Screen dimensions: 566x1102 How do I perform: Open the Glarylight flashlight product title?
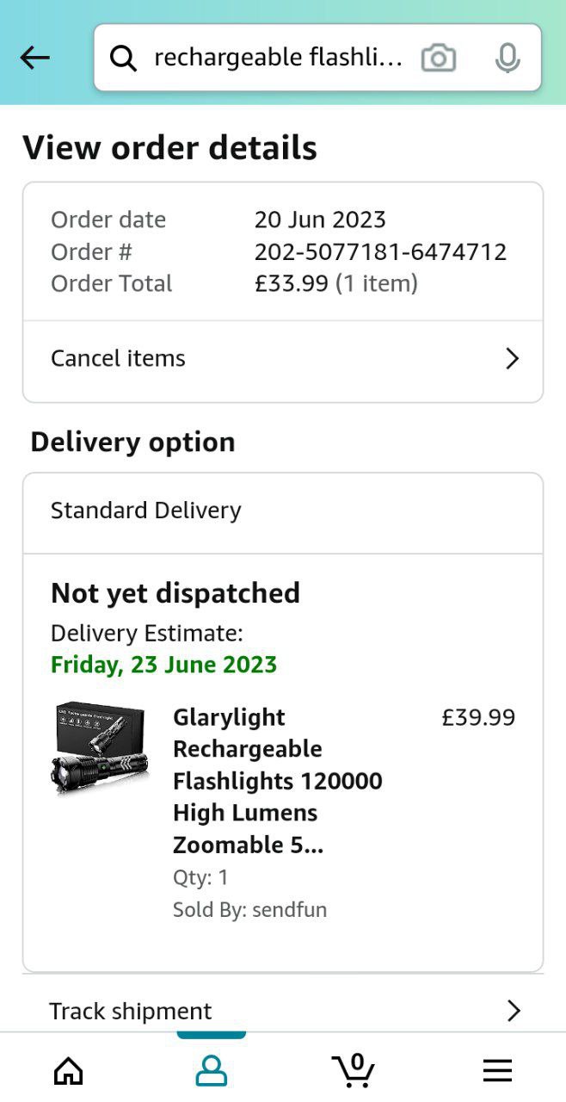(277, 780)
